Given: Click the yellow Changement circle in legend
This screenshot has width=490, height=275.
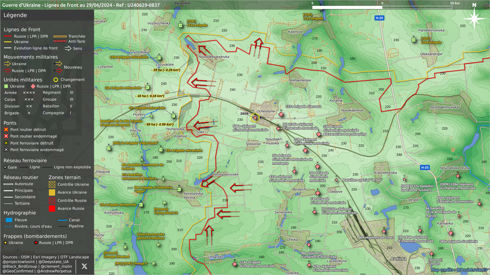Looking at the screenshot, I should tap(56, 80).
